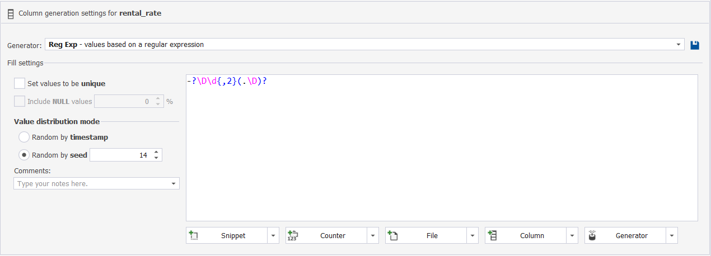This screenshot has width=711, height=256.
Task: Open the File dropdown arrow
Action: [472, 235]
